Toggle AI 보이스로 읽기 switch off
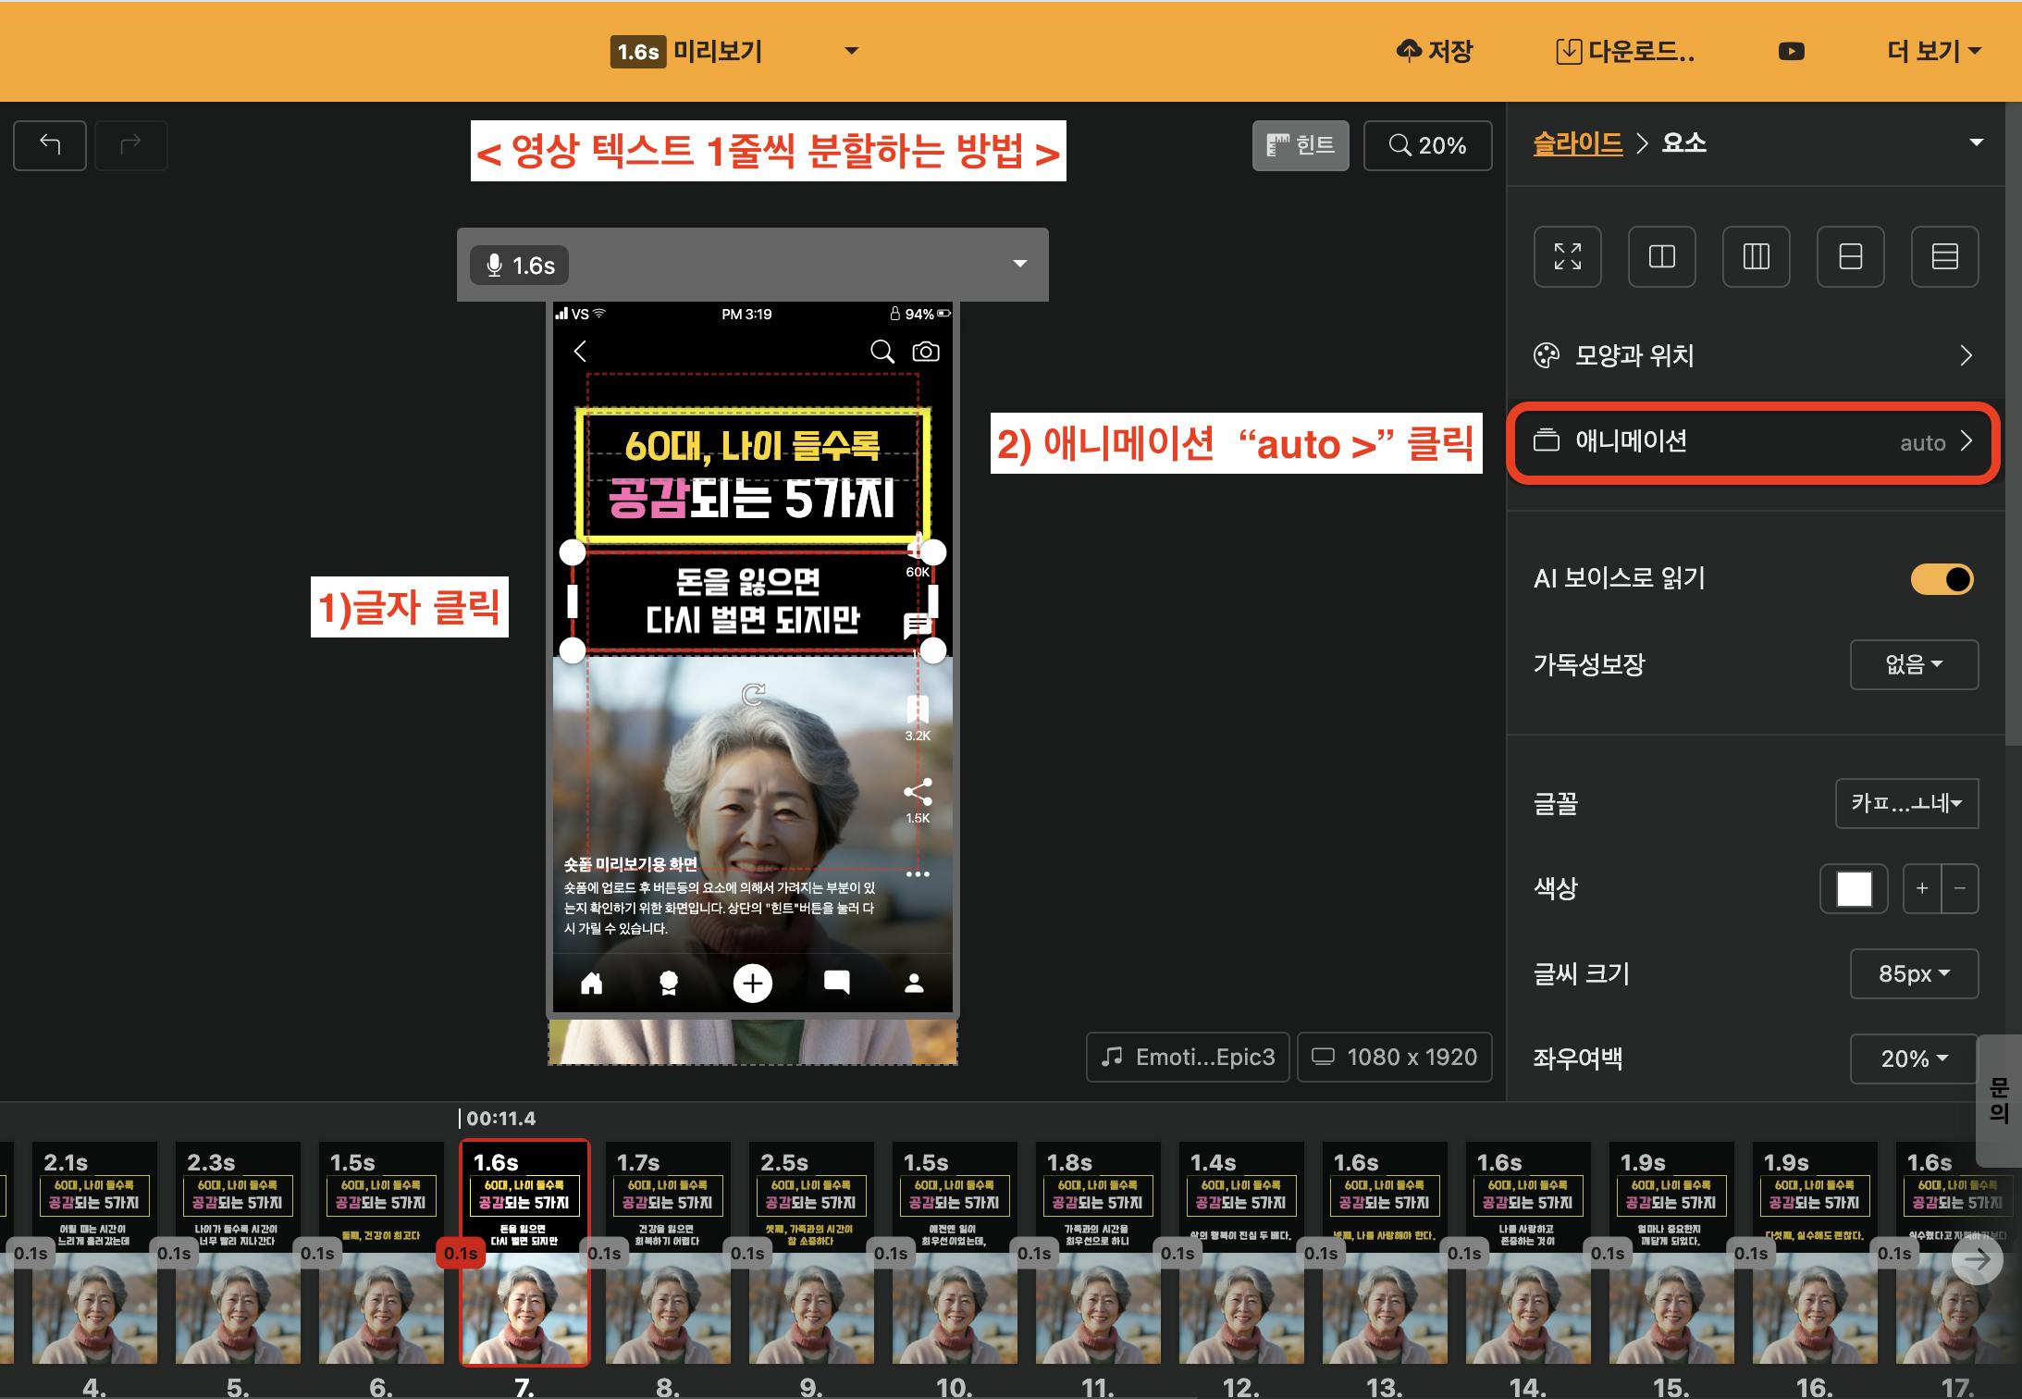Image resolution: width=2022 pixels, height=1399 pixels. click(x=1942, y=579)
